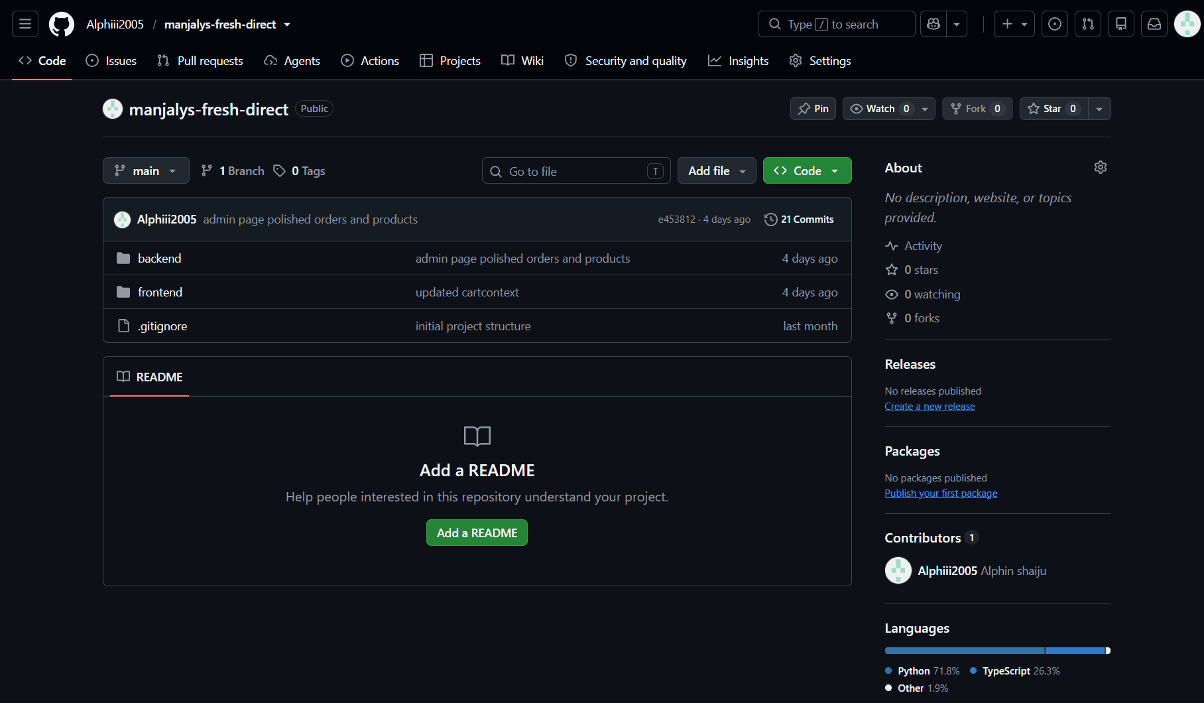1204x703 pixels.
Task: Open About section settings gear
Action: 1101,168
